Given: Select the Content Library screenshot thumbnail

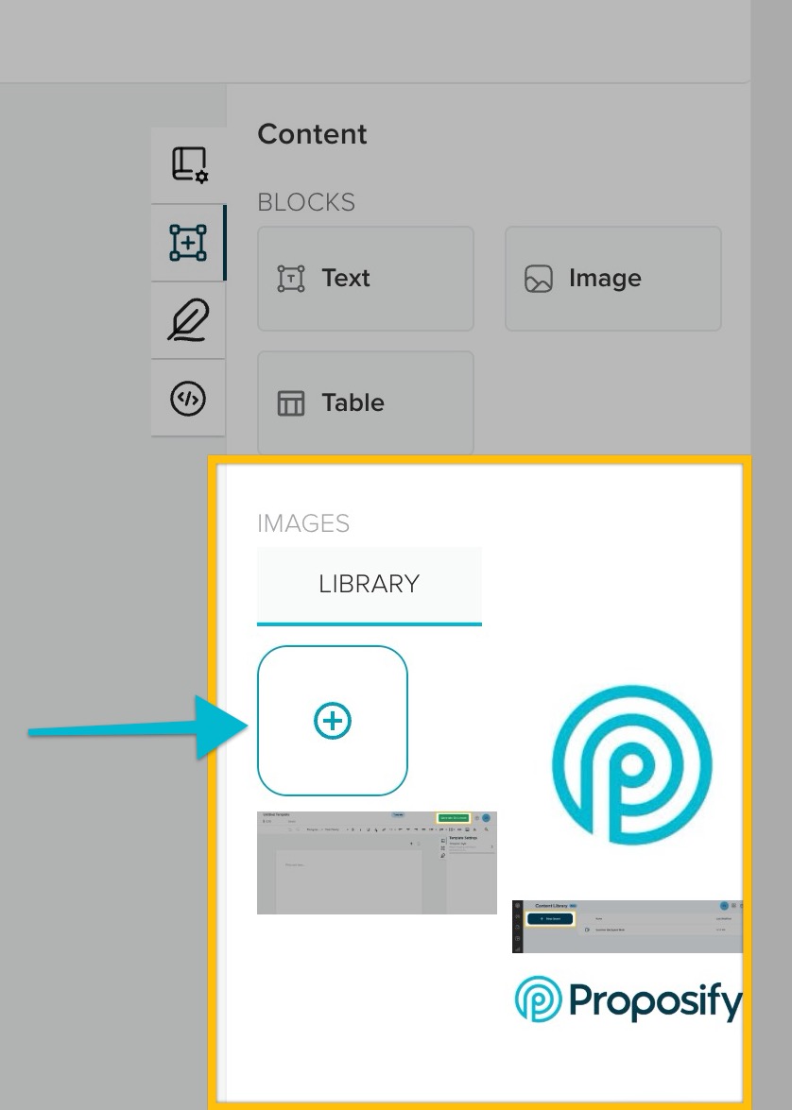Looking at the screenshot, I should point(627,927).
